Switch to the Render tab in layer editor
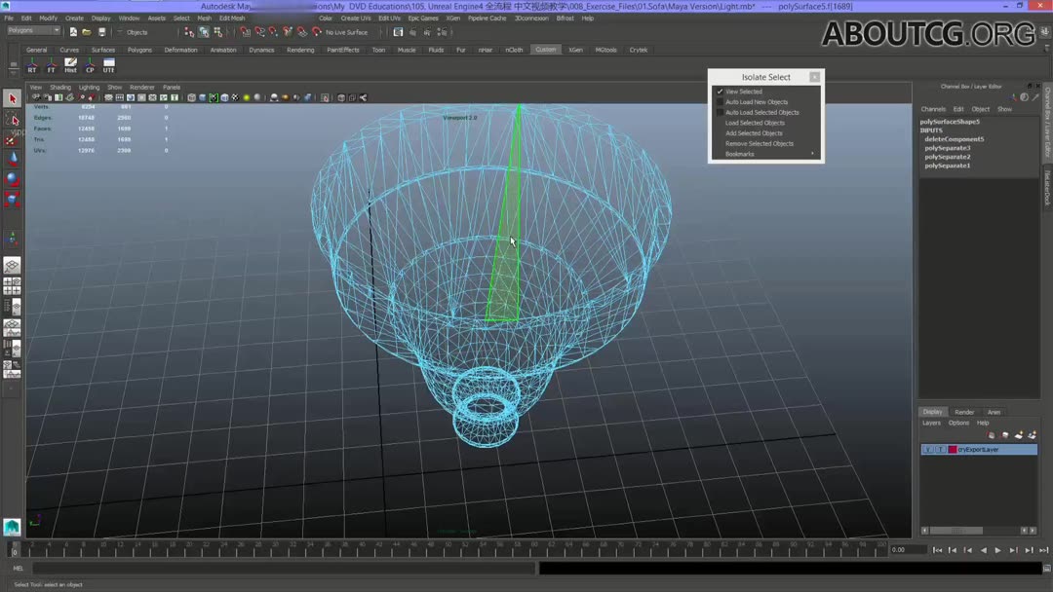Screen dimensions: 1053x592 (963, 411)
